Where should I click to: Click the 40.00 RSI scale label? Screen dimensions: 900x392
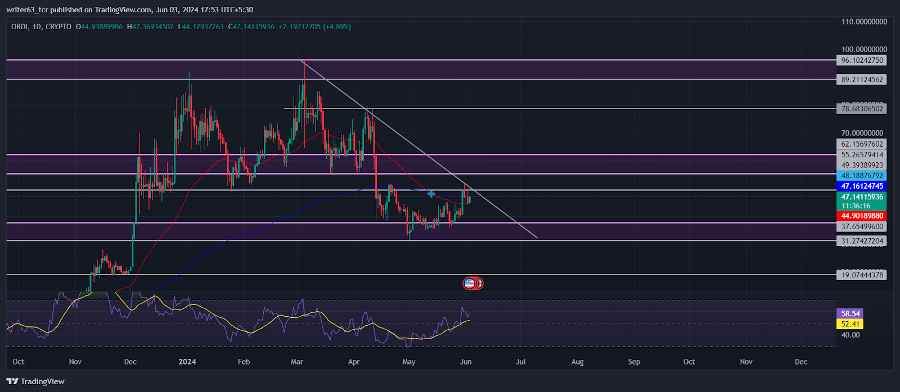coord(850,335)
